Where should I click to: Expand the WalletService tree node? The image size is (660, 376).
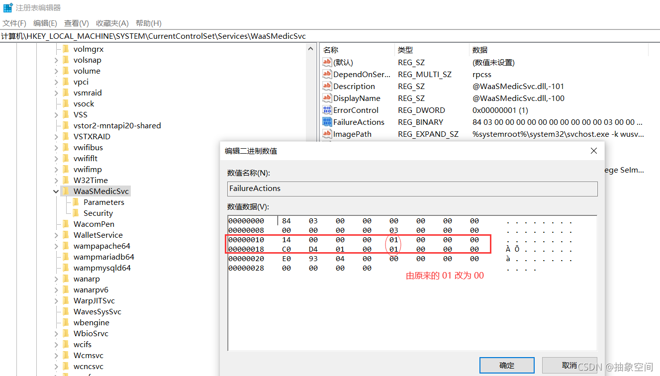[x=56, y=235]
